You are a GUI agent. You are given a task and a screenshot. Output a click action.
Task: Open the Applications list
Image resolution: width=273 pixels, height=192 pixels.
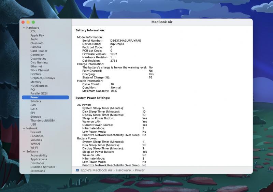click(39, 159)
